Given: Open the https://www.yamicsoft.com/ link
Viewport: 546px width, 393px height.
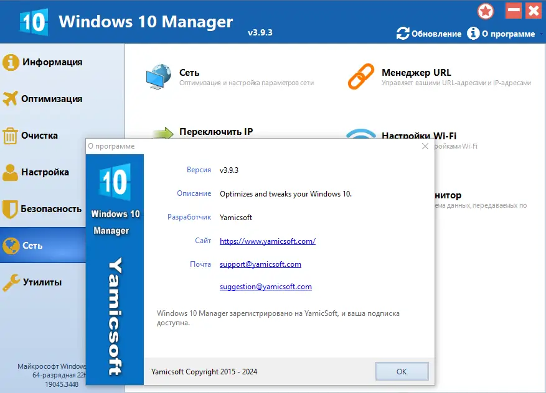Looking at the screenshot, I should click(x=268, y=241).
